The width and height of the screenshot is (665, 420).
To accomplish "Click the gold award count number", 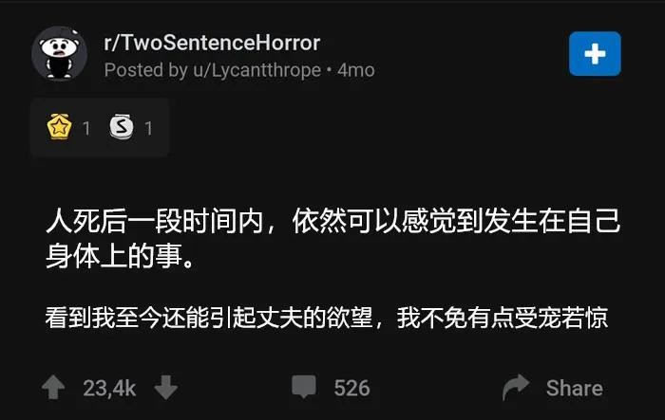I will pyautogui.click(x=86, y=128).
